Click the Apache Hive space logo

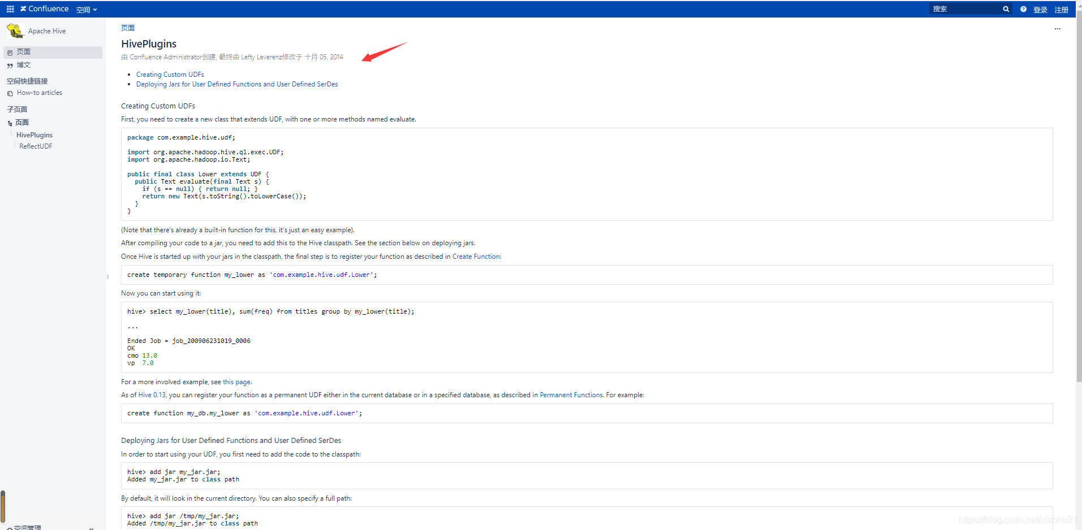pos(15,31)
